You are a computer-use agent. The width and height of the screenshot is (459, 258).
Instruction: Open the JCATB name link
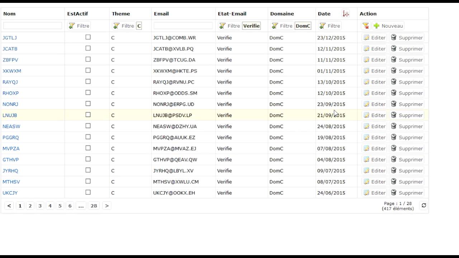pos(10,49)
